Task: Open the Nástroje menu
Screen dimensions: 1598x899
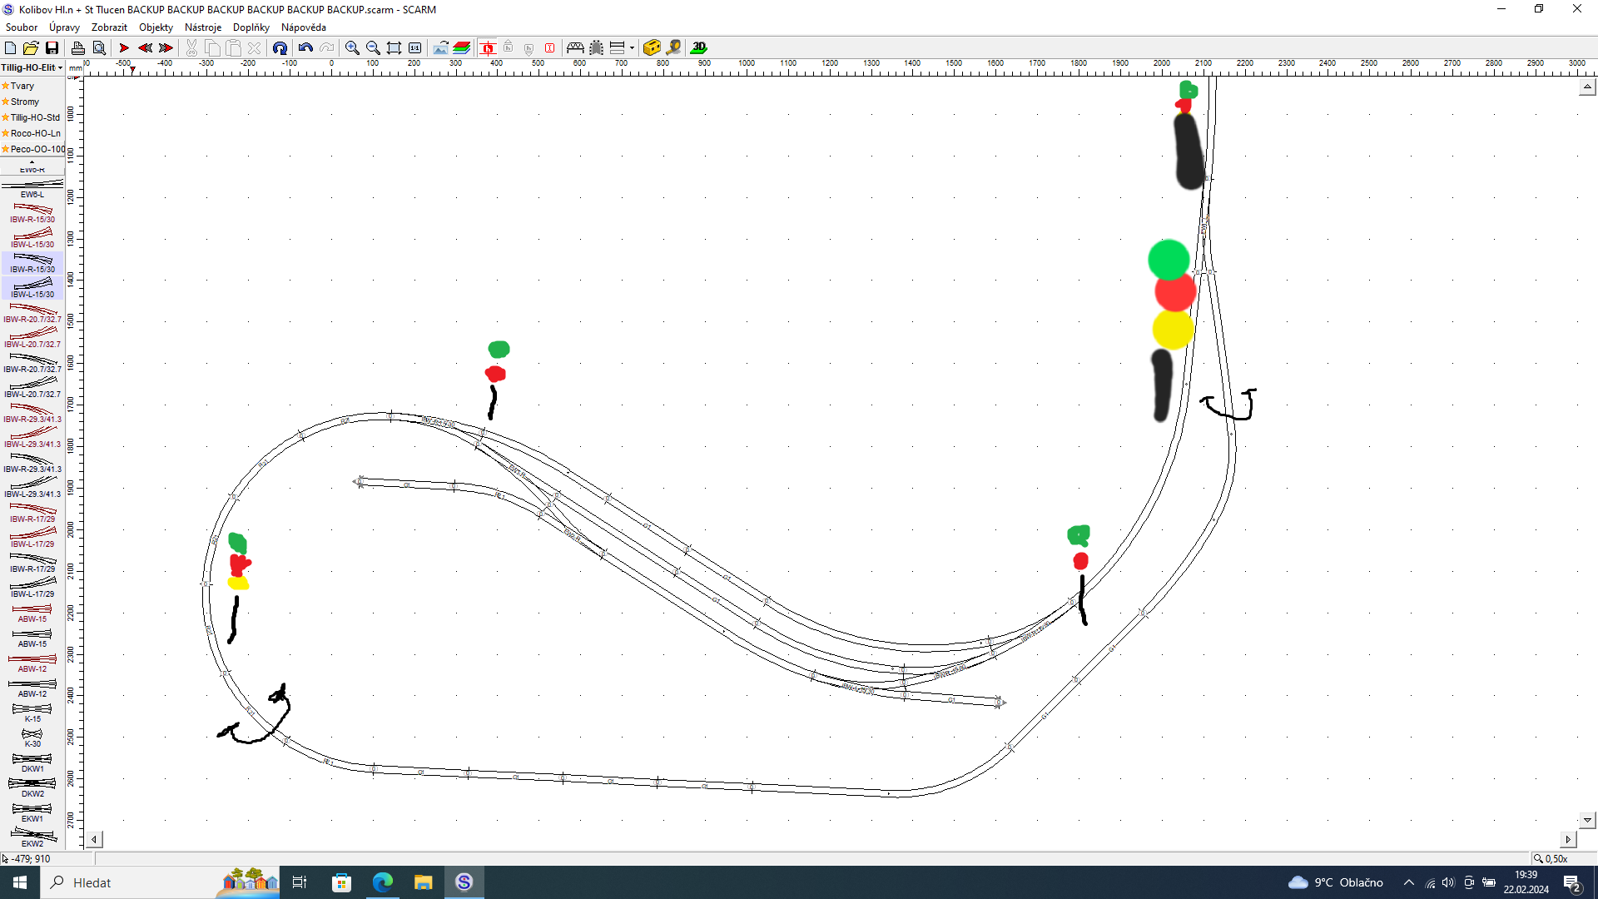Action: click(202, 27)
